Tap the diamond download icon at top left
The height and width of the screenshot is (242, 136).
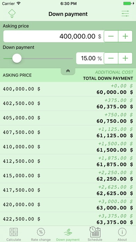[12, 14]
